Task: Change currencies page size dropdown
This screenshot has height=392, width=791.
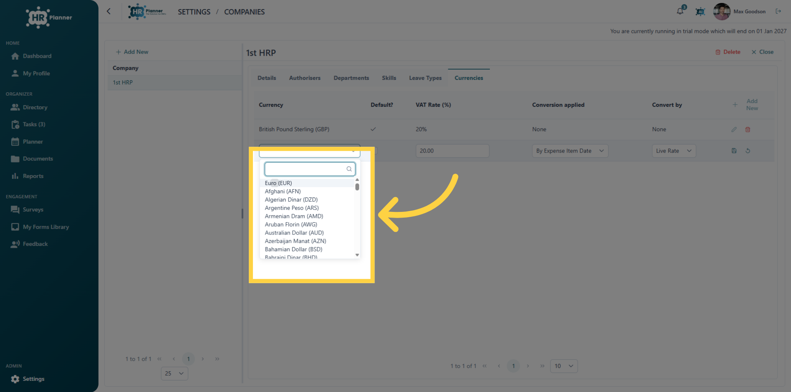Action: (x=564, y=366)
